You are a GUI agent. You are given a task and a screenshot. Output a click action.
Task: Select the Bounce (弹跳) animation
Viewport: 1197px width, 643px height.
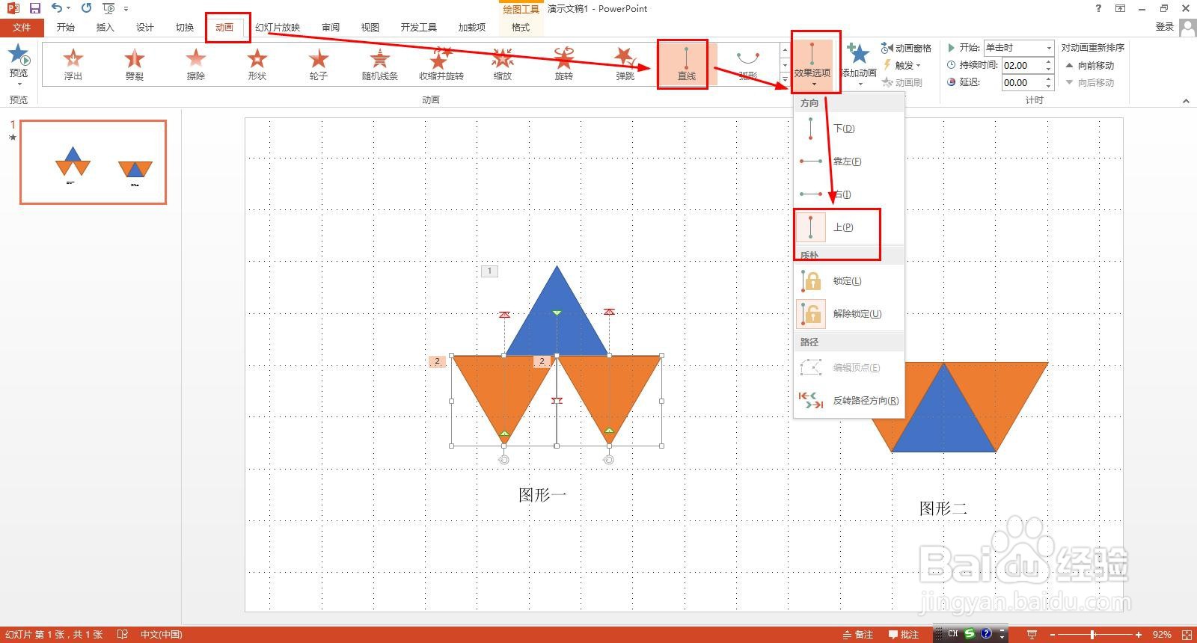coord(625,65)
